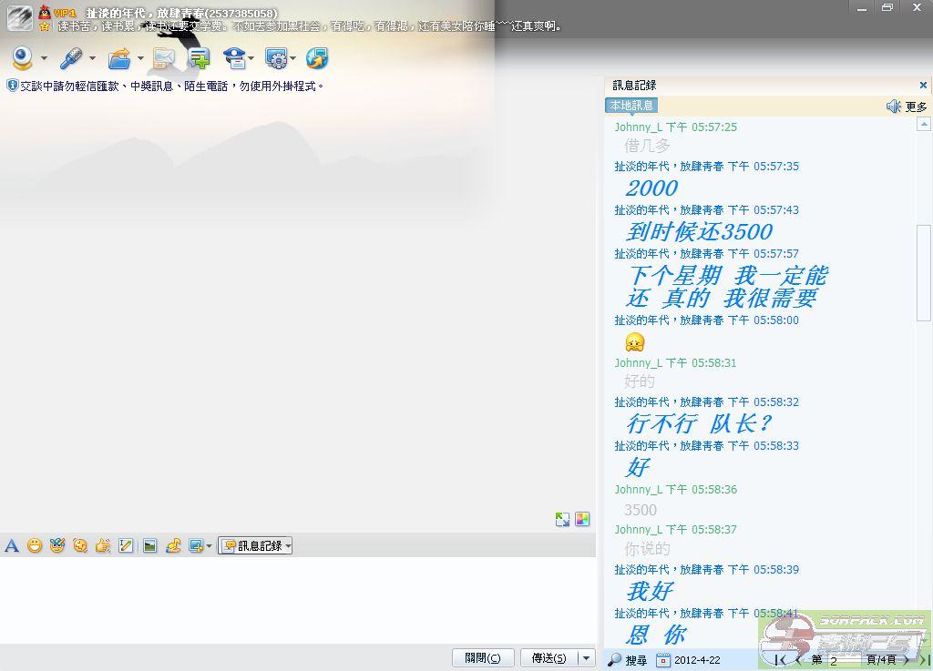Start a voice call with the microphone icon
Screen dimensions: 933x671
point(72,59)
